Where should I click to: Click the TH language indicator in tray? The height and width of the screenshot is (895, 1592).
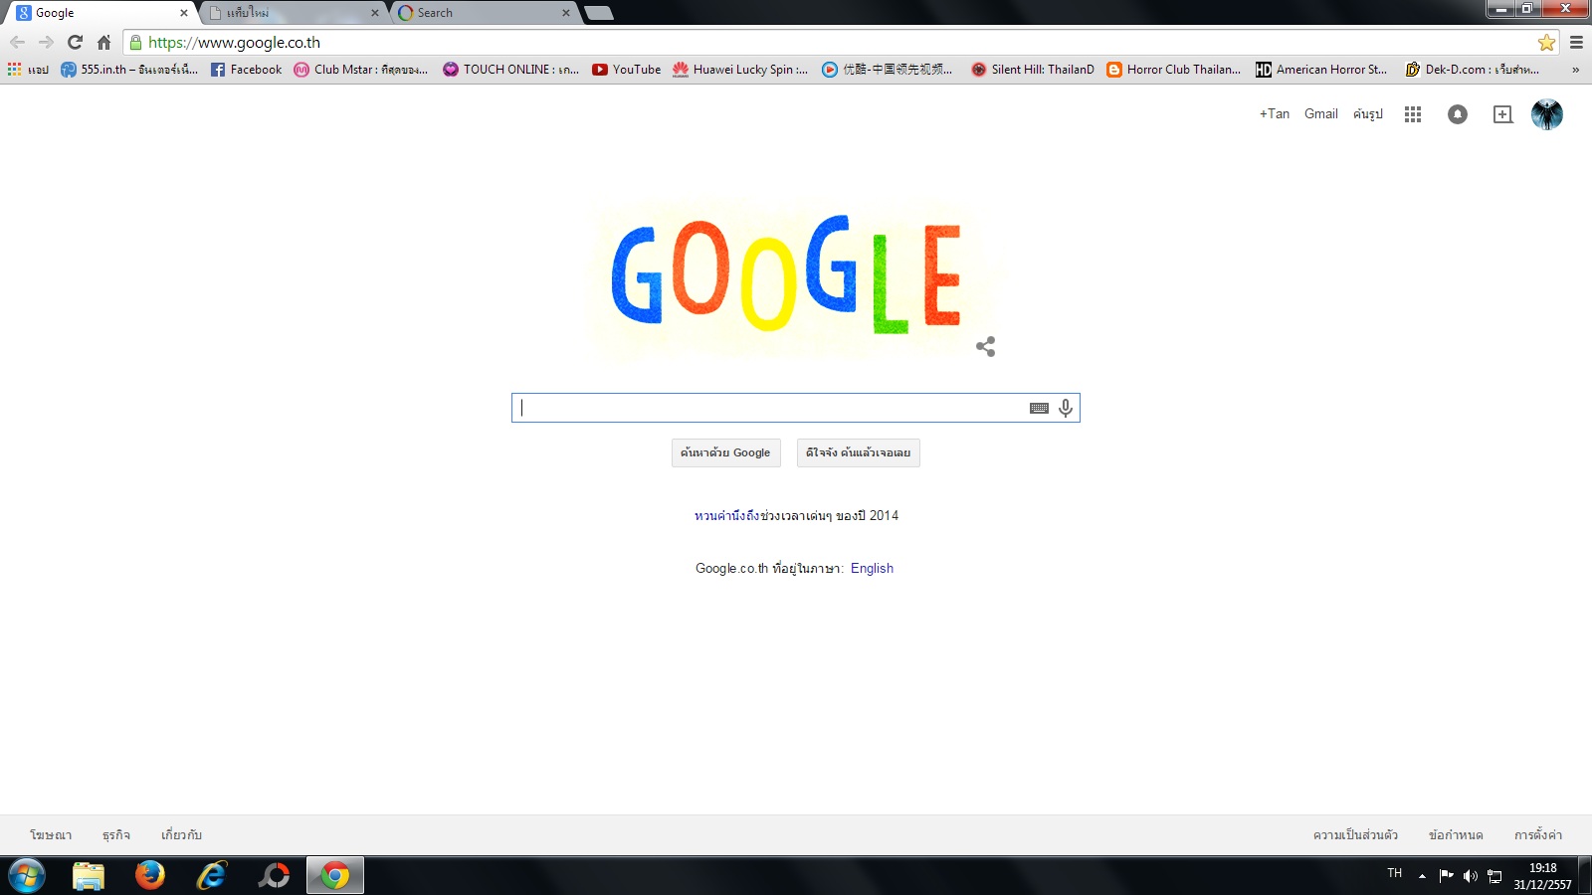[1395, 873]
